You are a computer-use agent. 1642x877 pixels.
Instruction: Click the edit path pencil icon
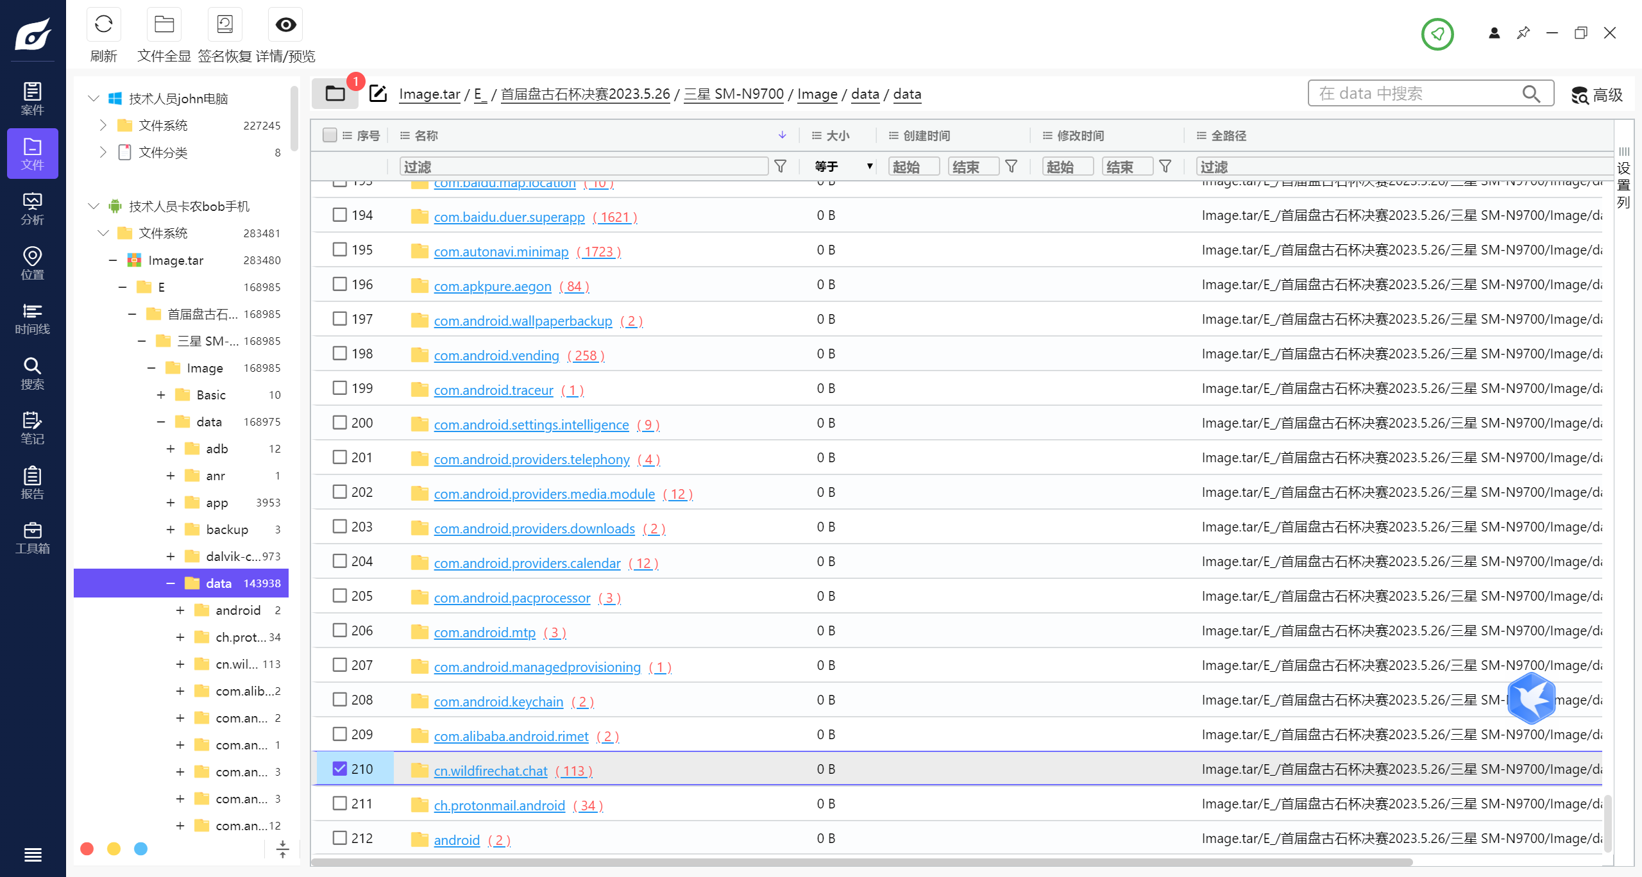[378, 94]
